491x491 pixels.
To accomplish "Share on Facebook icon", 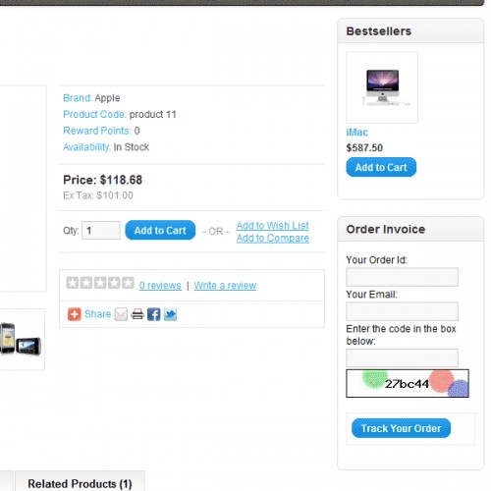I will [153, 314].
